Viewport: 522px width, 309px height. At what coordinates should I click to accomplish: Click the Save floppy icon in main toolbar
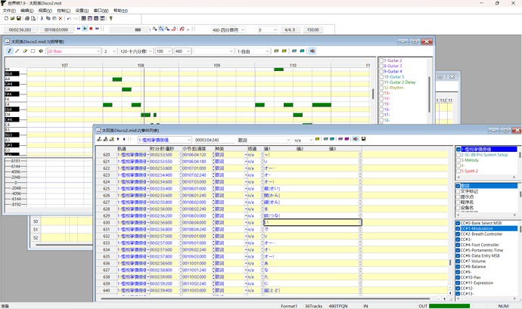(x=19, y=19)
